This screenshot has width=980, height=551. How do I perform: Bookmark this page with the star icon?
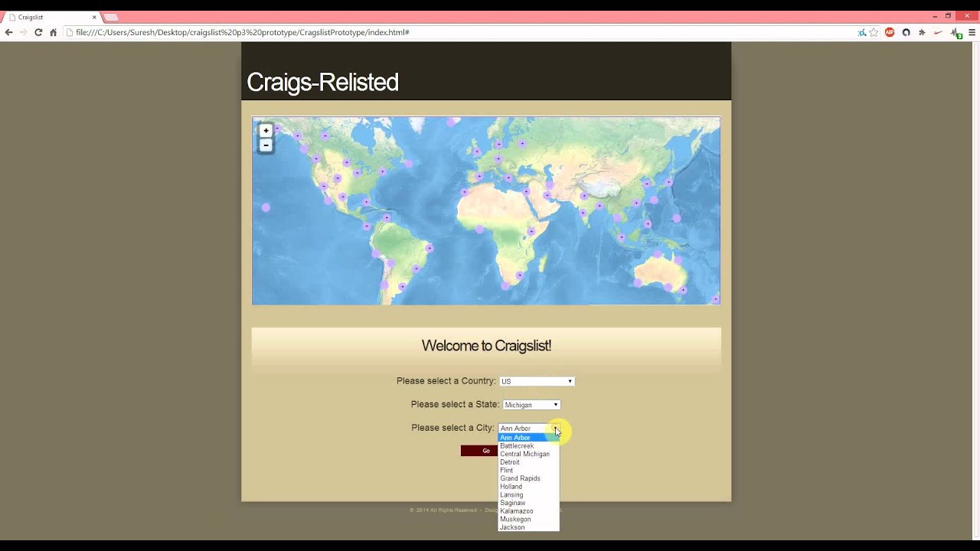[x=874, y=32]
